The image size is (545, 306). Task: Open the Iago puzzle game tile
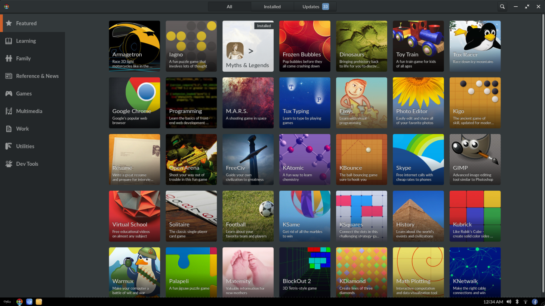(191, 46)
